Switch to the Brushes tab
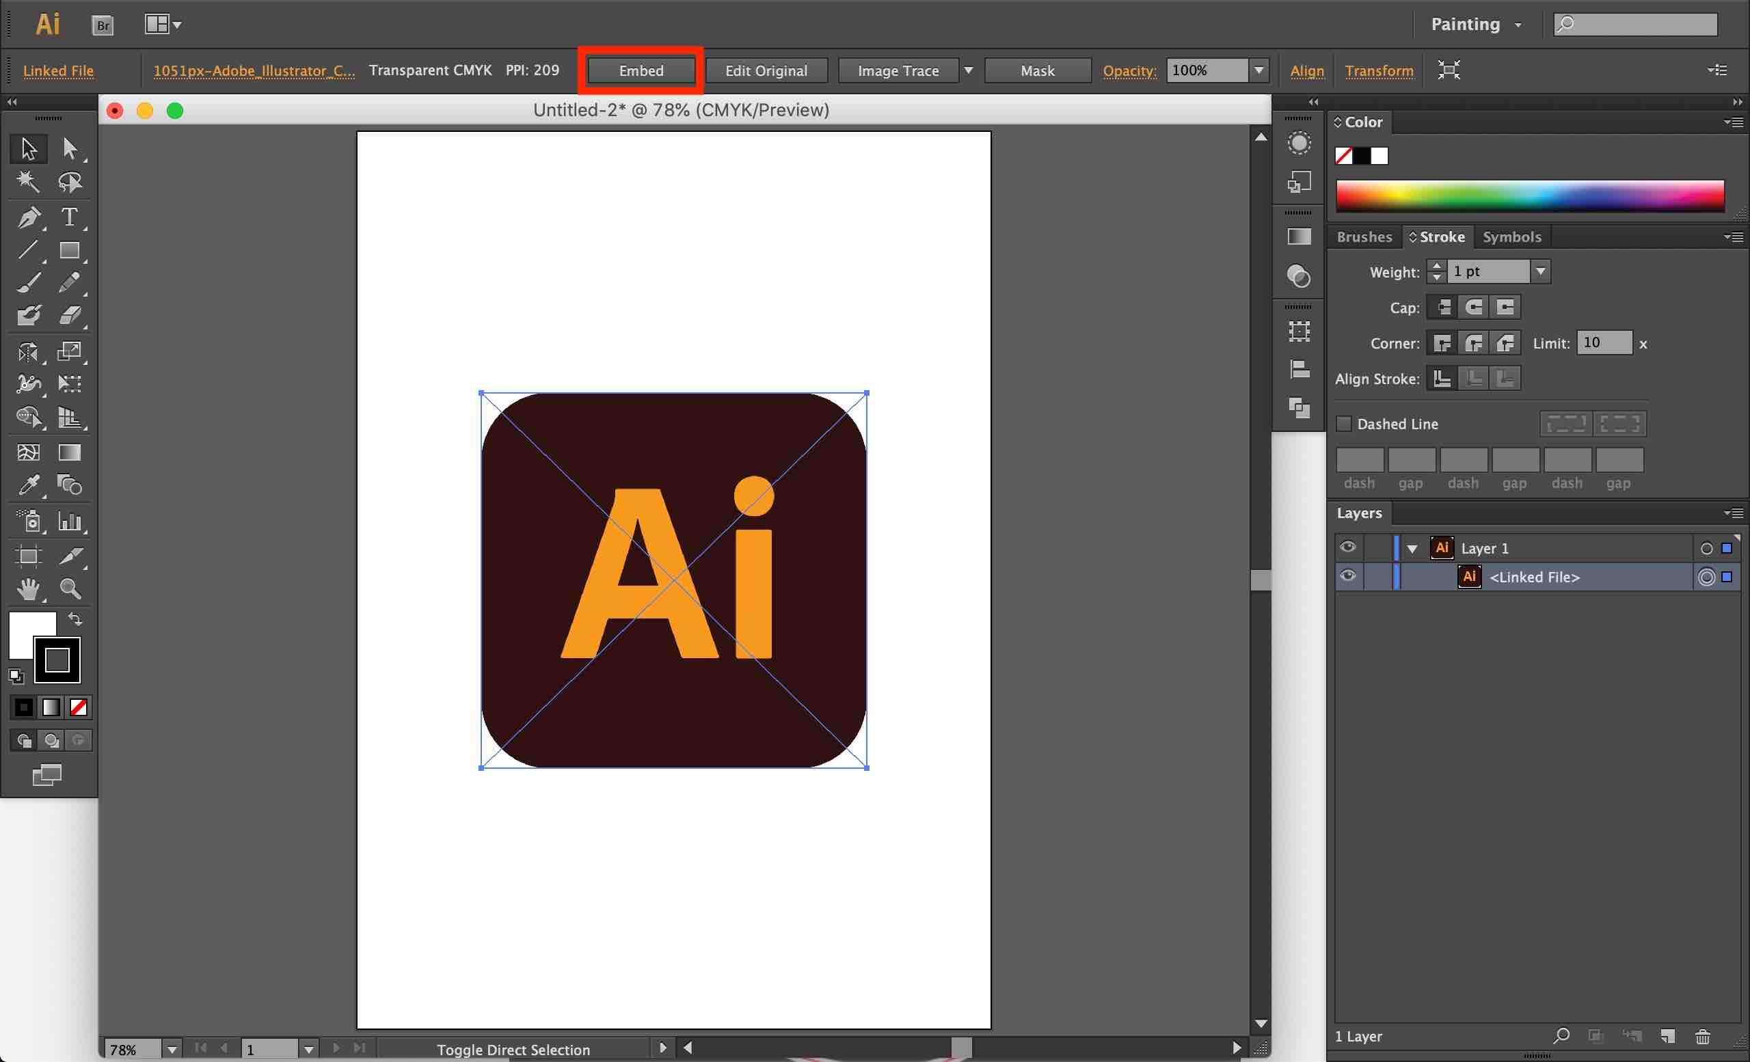The height and width of the screenshot is (1062, 1750). pos(1364,237)
